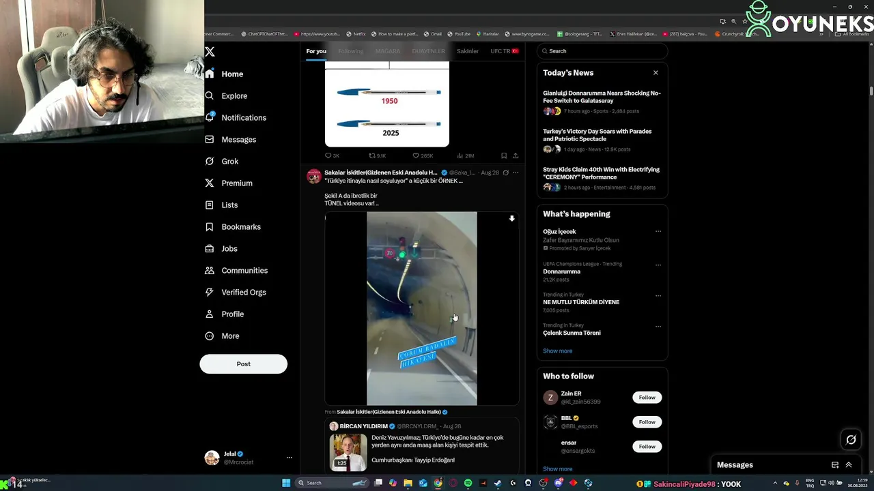
Task: Open the Windows Start menu
Action: point(286,483)
